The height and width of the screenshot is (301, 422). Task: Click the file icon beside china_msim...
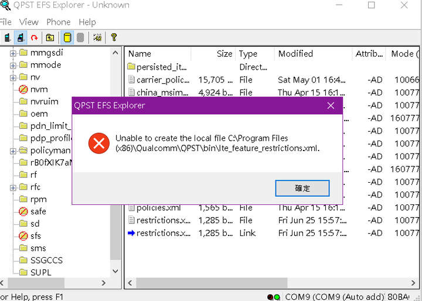[x=131, y=93]
